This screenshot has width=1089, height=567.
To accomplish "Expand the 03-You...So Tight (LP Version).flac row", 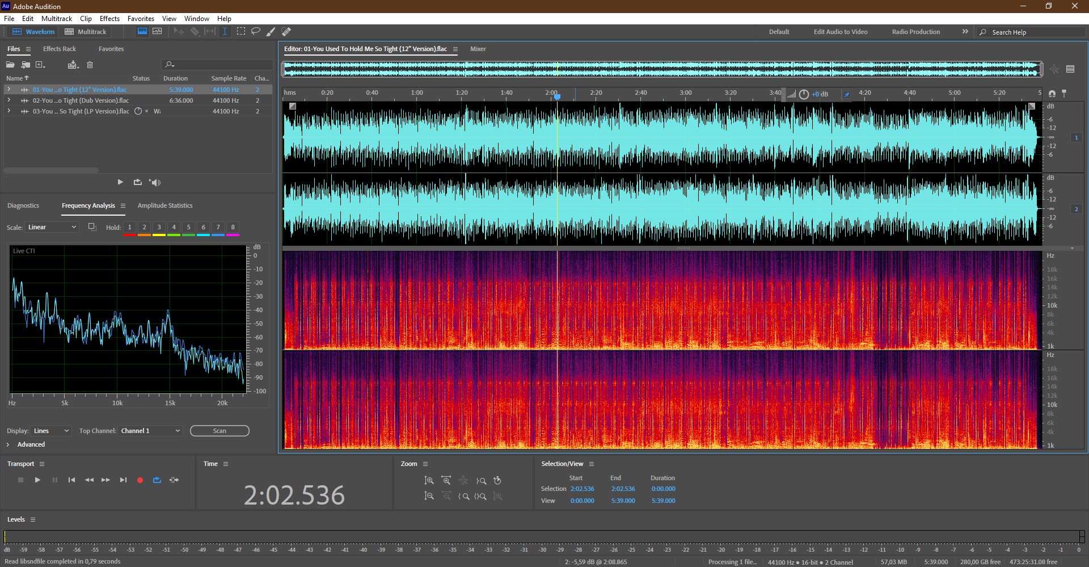I will [x=9, y=111].
